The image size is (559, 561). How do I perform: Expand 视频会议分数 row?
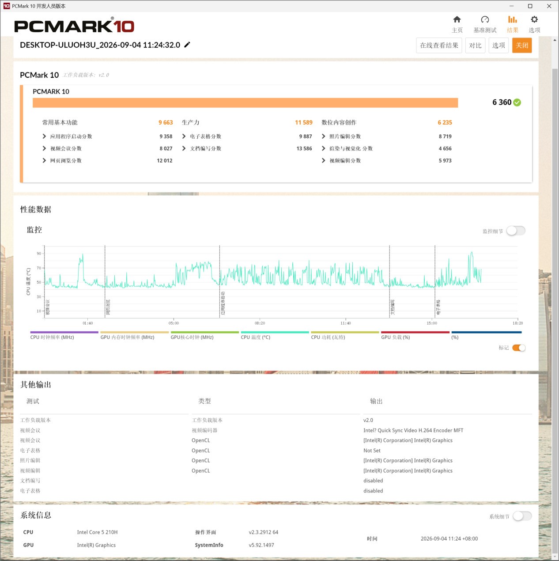(44, 148)
